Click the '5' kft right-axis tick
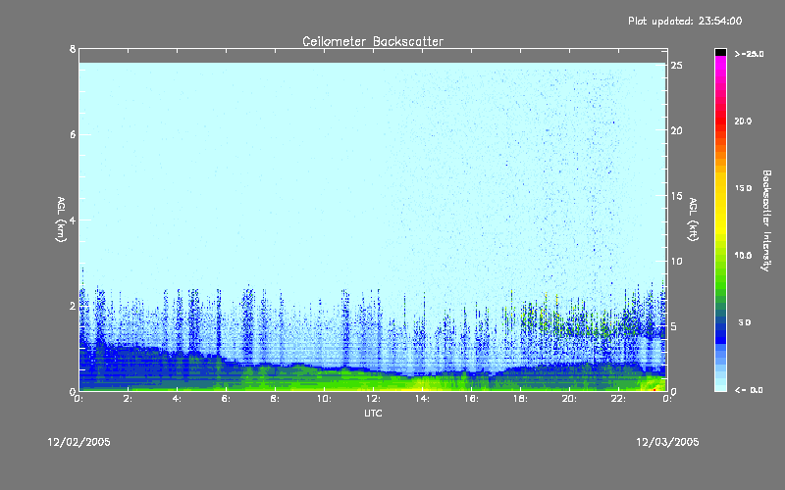 674,326
